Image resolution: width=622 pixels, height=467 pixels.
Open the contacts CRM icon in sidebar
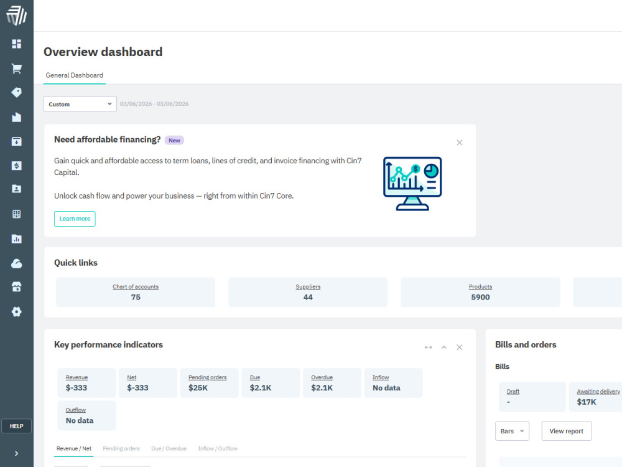(16, 189)
